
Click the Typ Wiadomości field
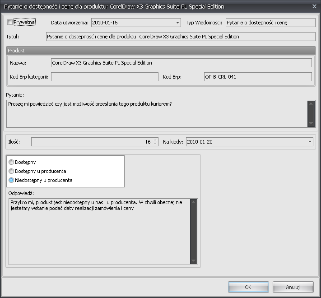click(x=270, y=23)
